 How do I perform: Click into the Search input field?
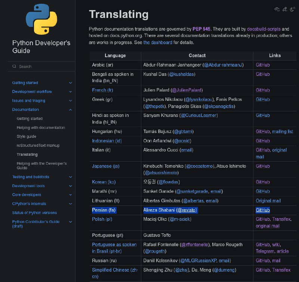point(41,66)
